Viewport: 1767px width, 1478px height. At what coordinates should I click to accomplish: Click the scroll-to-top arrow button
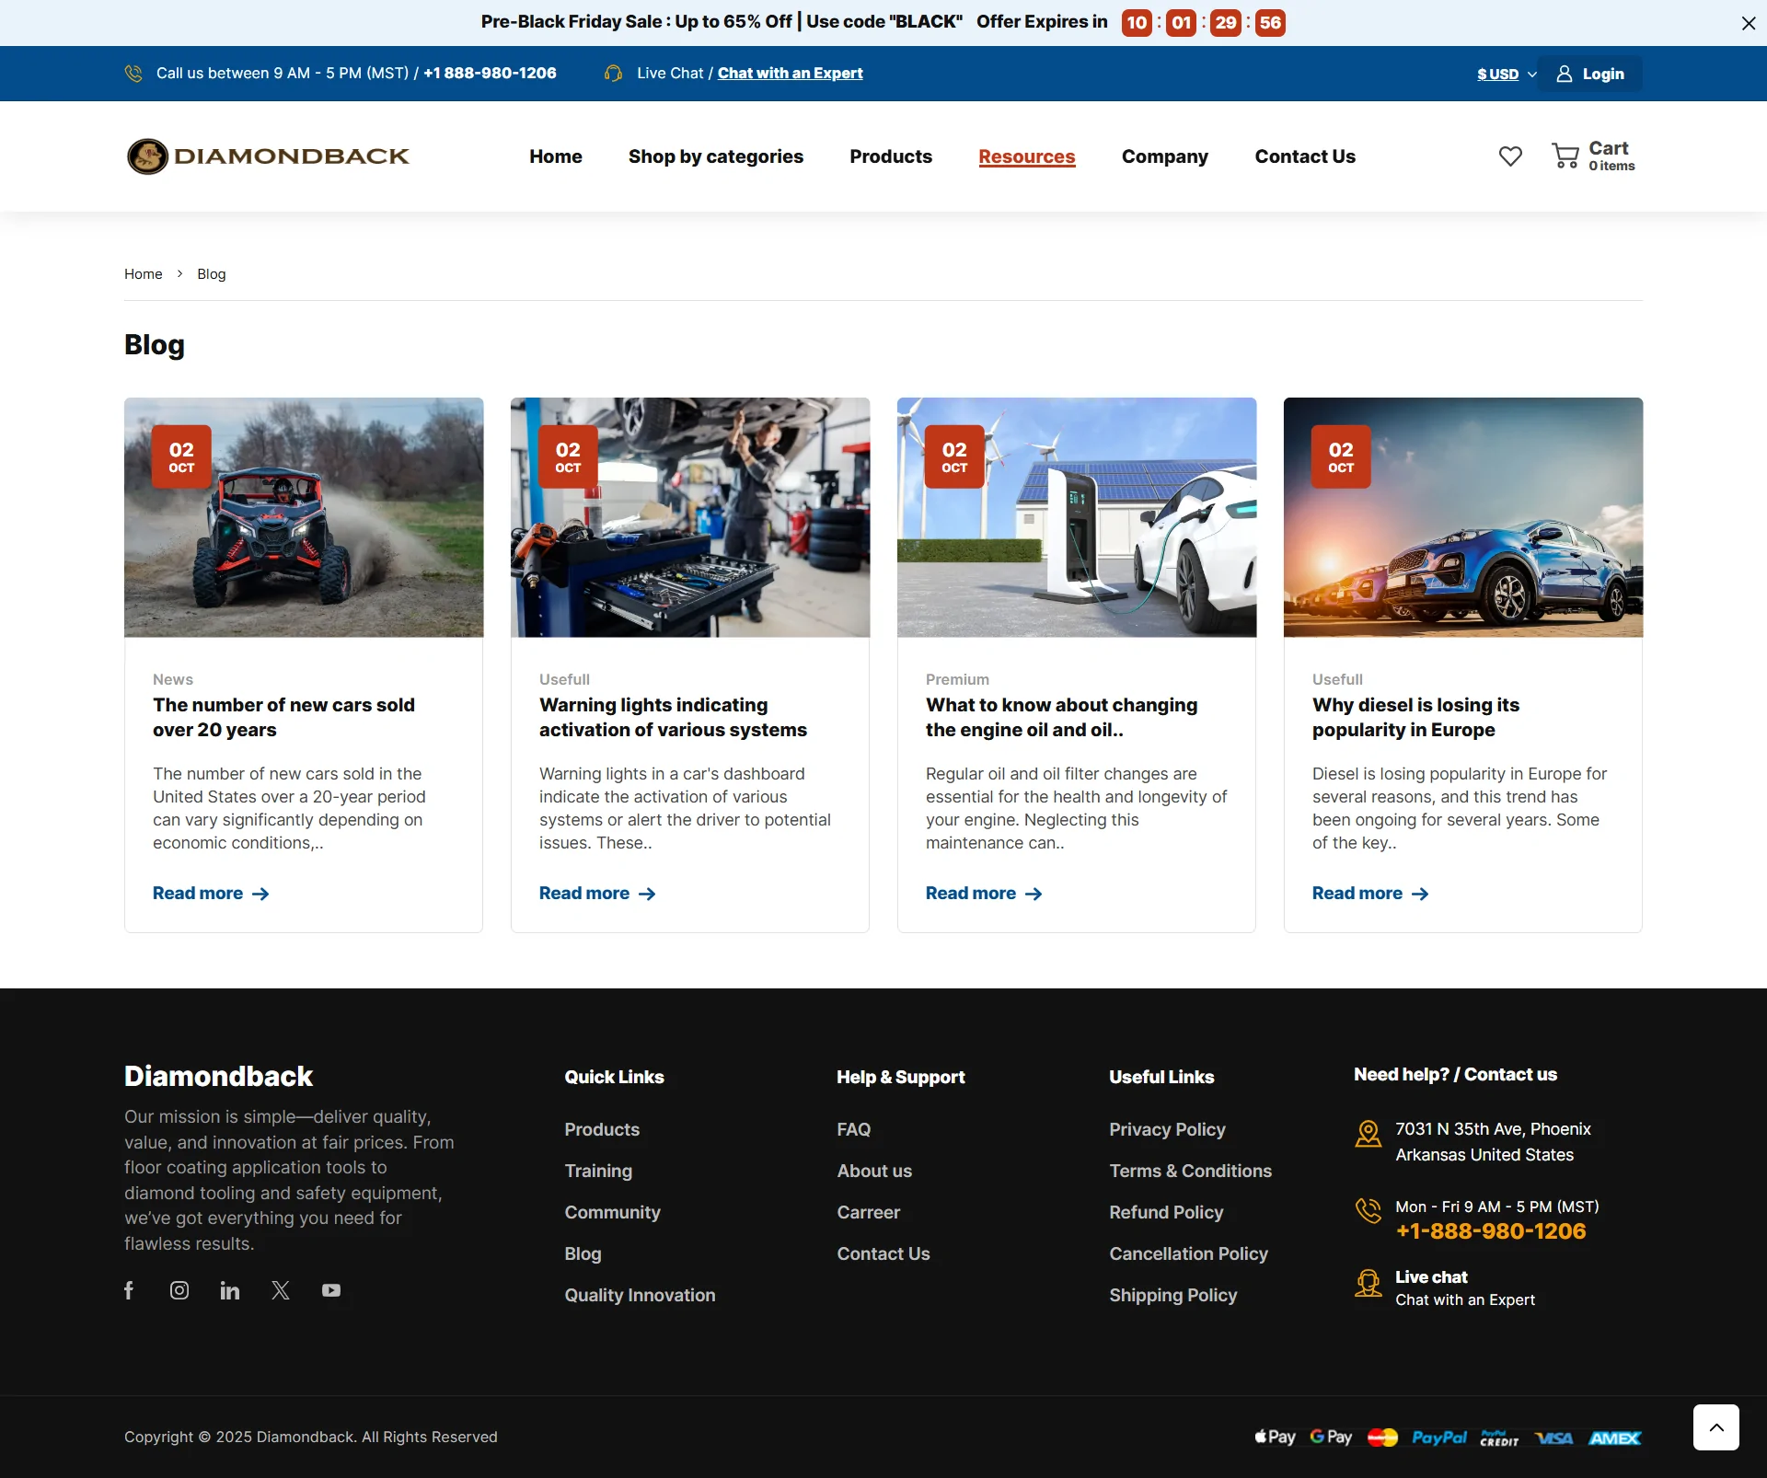pos(1716,1427)
